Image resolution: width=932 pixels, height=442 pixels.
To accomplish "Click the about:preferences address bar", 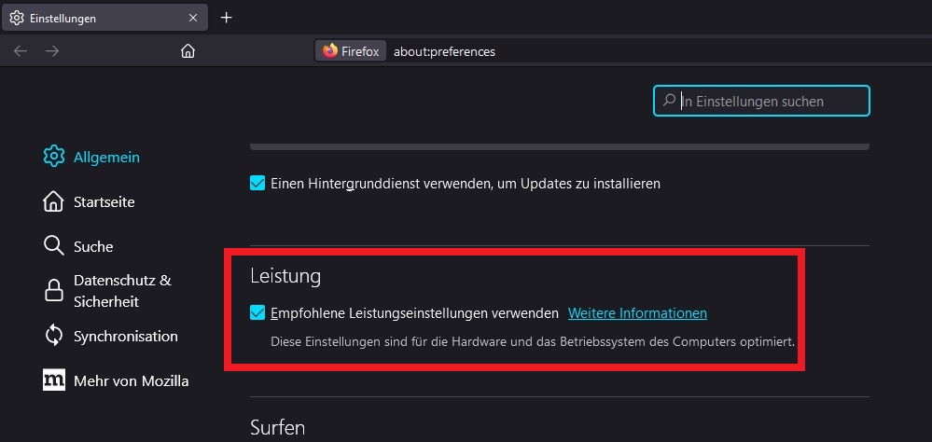I will pyautogui.click(x=560, y=51).
